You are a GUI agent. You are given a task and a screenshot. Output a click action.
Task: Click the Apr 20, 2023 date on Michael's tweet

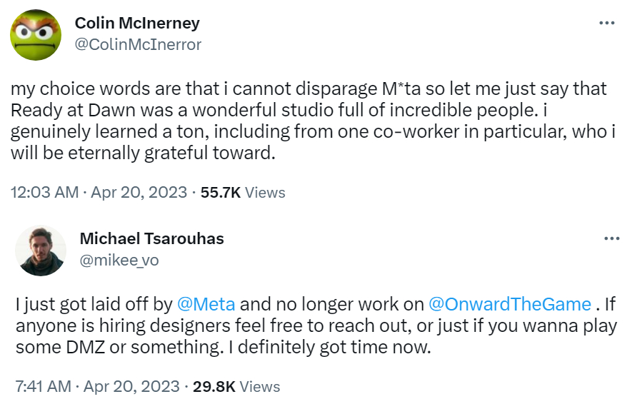[x=131, y=387]
